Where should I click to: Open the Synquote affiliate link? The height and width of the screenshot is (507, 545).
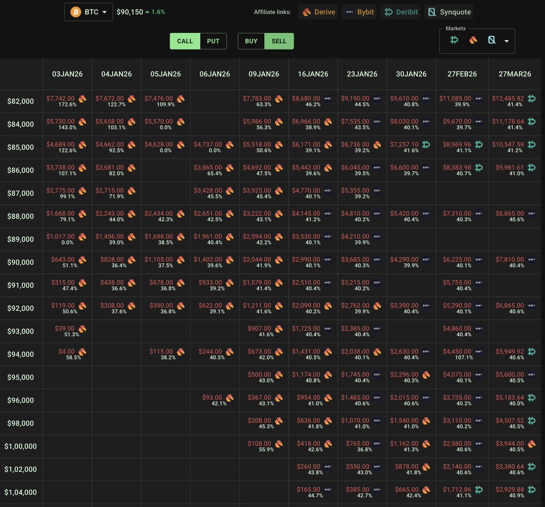(x=449, y=12)
